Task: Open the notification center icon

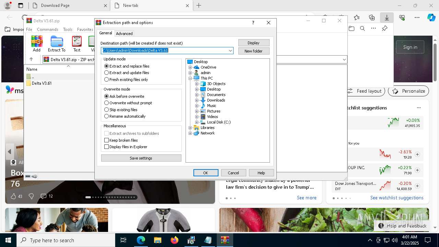Action: click(x=428, y=240)
